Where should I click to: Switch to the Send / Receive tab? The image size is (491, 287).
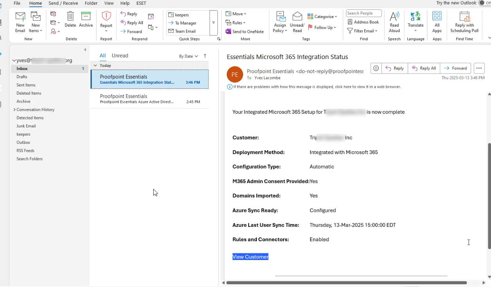[x=63, y=3]
